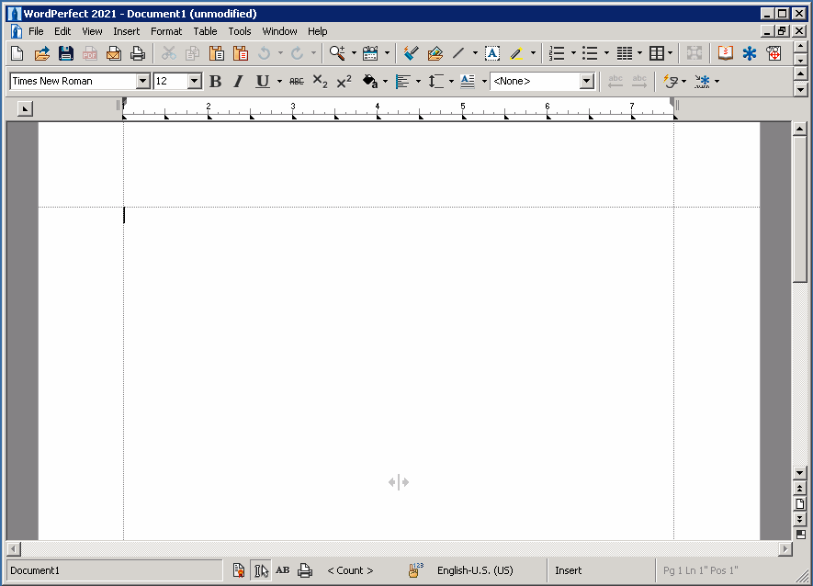Apply Subscript formatting icon

click(x=320, y=82)
